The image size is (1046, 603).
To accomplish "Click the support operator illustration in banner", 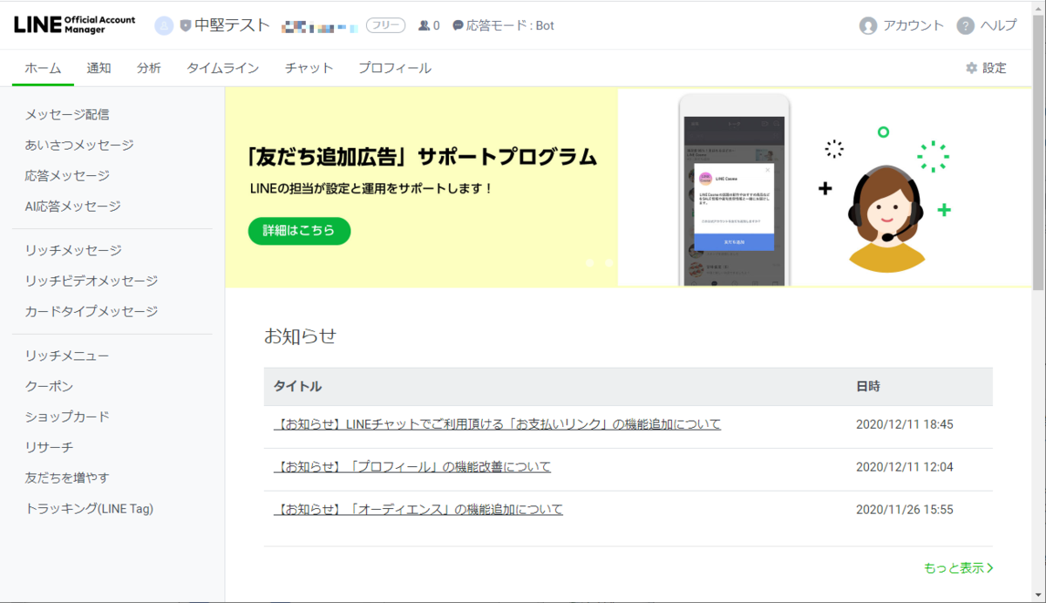I will pos(886,218).
